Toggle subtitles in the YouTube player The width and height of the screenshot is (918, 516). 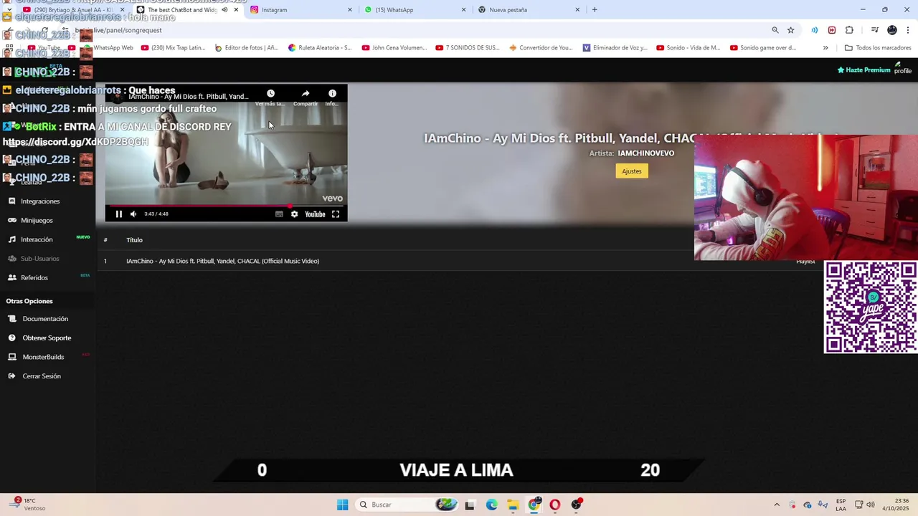(279, 214)
